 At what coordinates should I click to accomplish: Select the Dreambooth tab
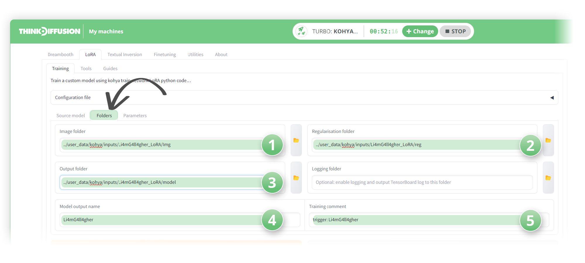coord(61,54)
